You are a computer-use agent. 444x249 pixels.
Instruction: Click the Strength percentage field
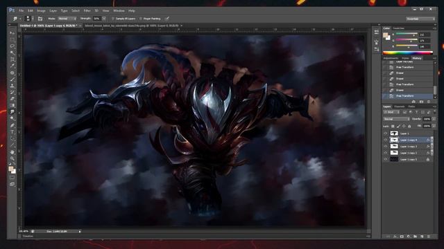click(x=97, y=19)
